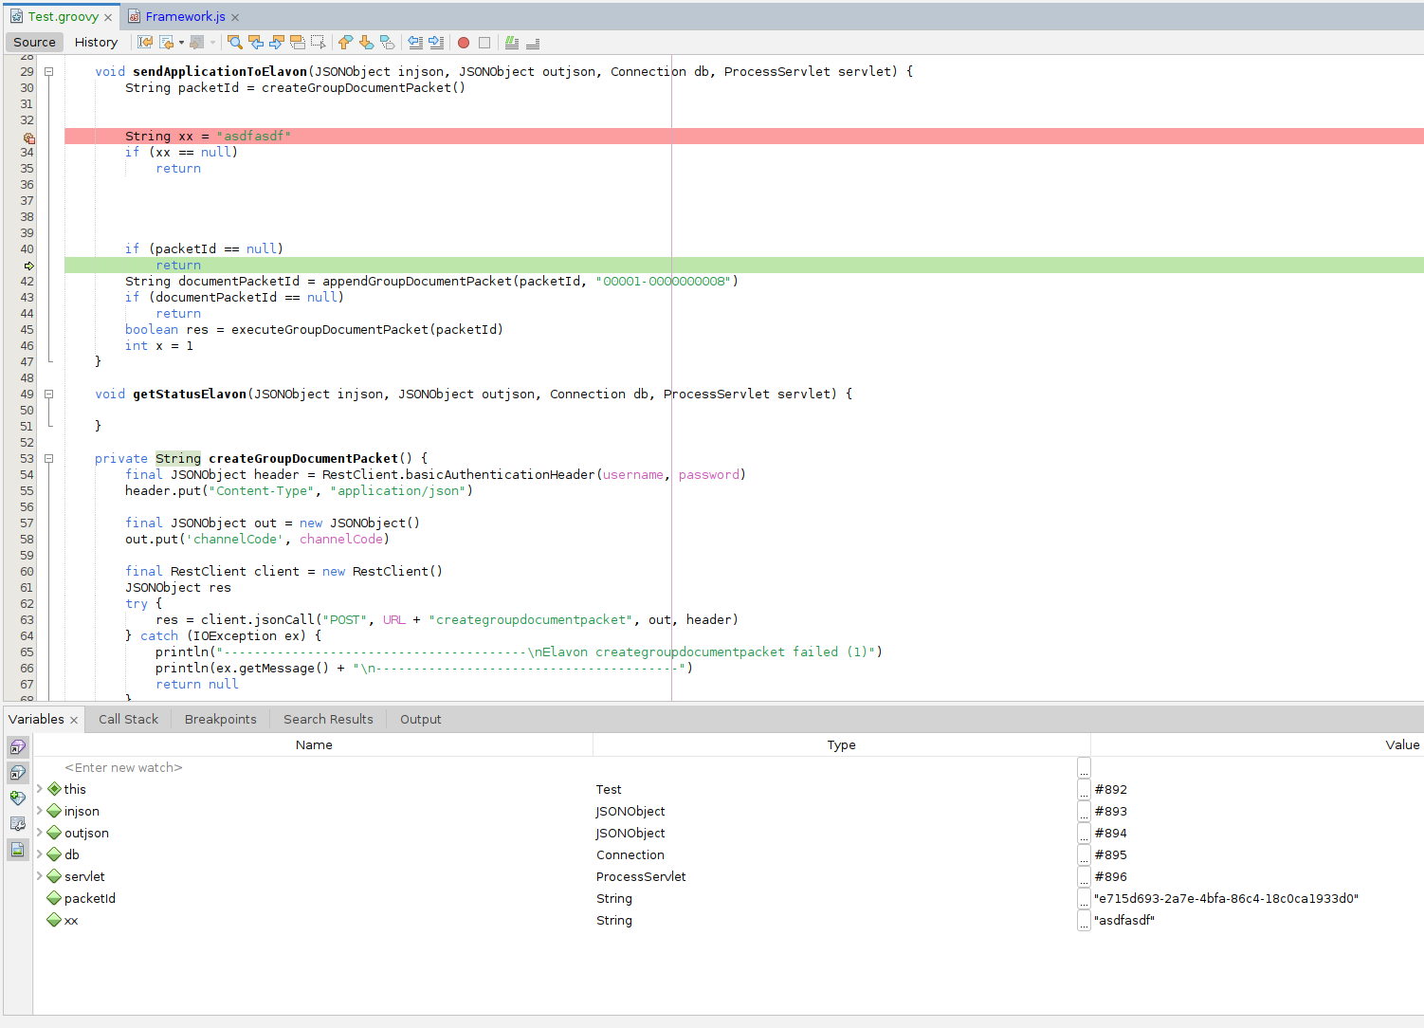
Task: Click the find next occurrence icon
Action: (x=277, y=42)
